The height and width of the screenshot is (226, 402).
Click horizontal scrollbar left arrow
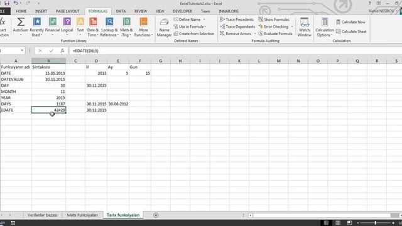click(251, 215)
